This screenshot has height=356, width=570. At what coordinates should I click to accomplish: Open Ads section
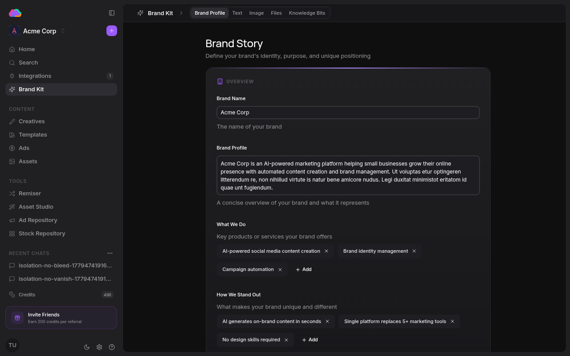[61, 148]
